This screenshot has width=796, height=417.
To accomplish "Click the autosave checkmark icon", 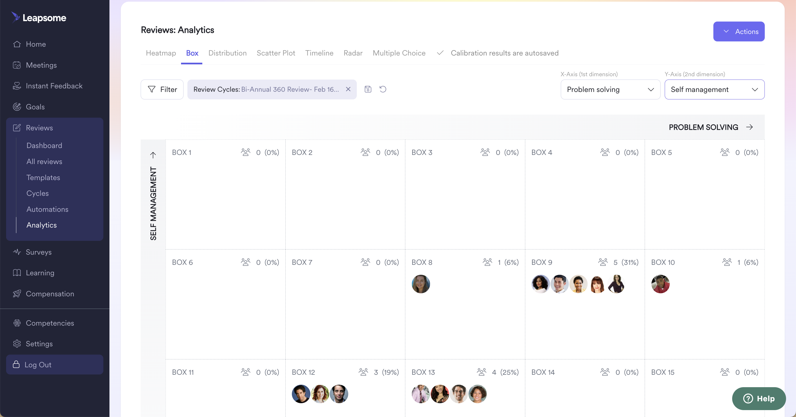I will (x=440, y=53).
